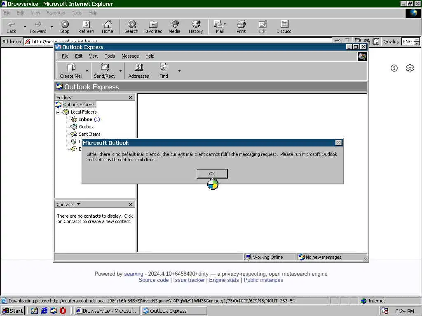Launch Internet Explorer from quick launch
The image size is (422, 316).
[x=44, y=311]
